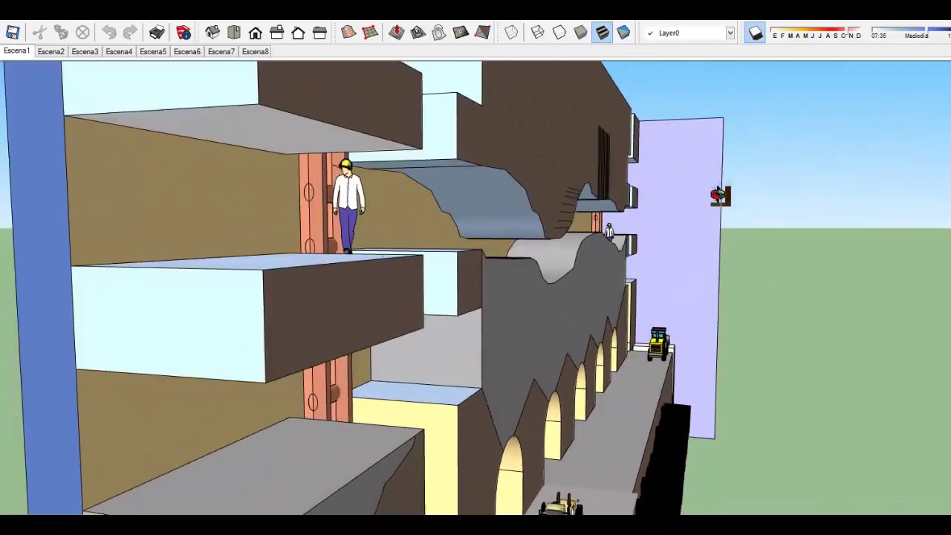Click the Print icon
951x535 pixels.
pos(157,33)
